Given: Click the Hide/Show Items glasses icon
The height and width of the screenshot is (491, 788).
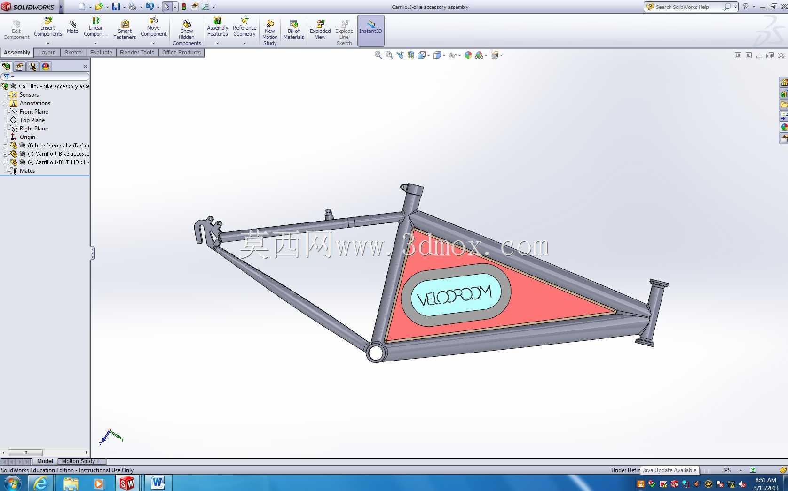Looking at the screenshot, I should click(452, 55).
